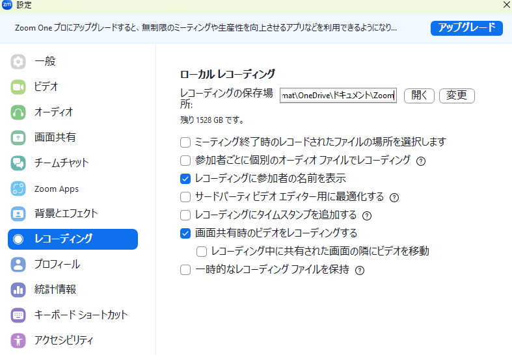Click the Background & Effects (背景とエフェクト) icon
This screenshot has height=355, width=512.
[x=18, y=213]
